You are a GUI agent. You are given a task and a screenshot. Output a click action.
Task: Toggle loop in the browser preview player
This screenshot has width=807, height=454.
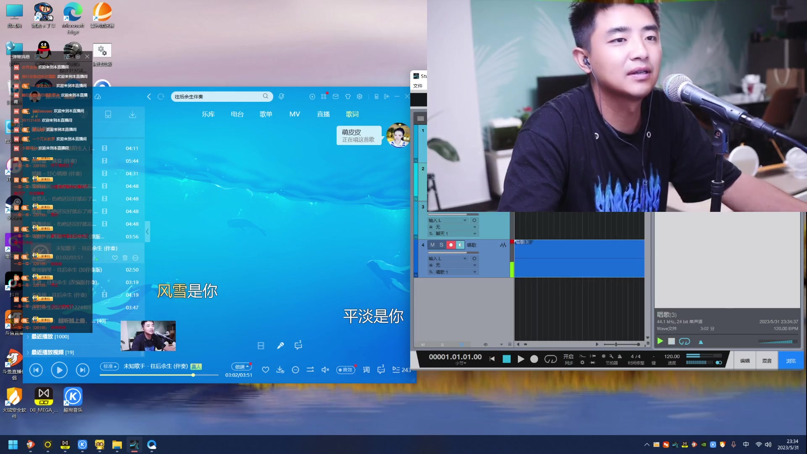[685, 341]
